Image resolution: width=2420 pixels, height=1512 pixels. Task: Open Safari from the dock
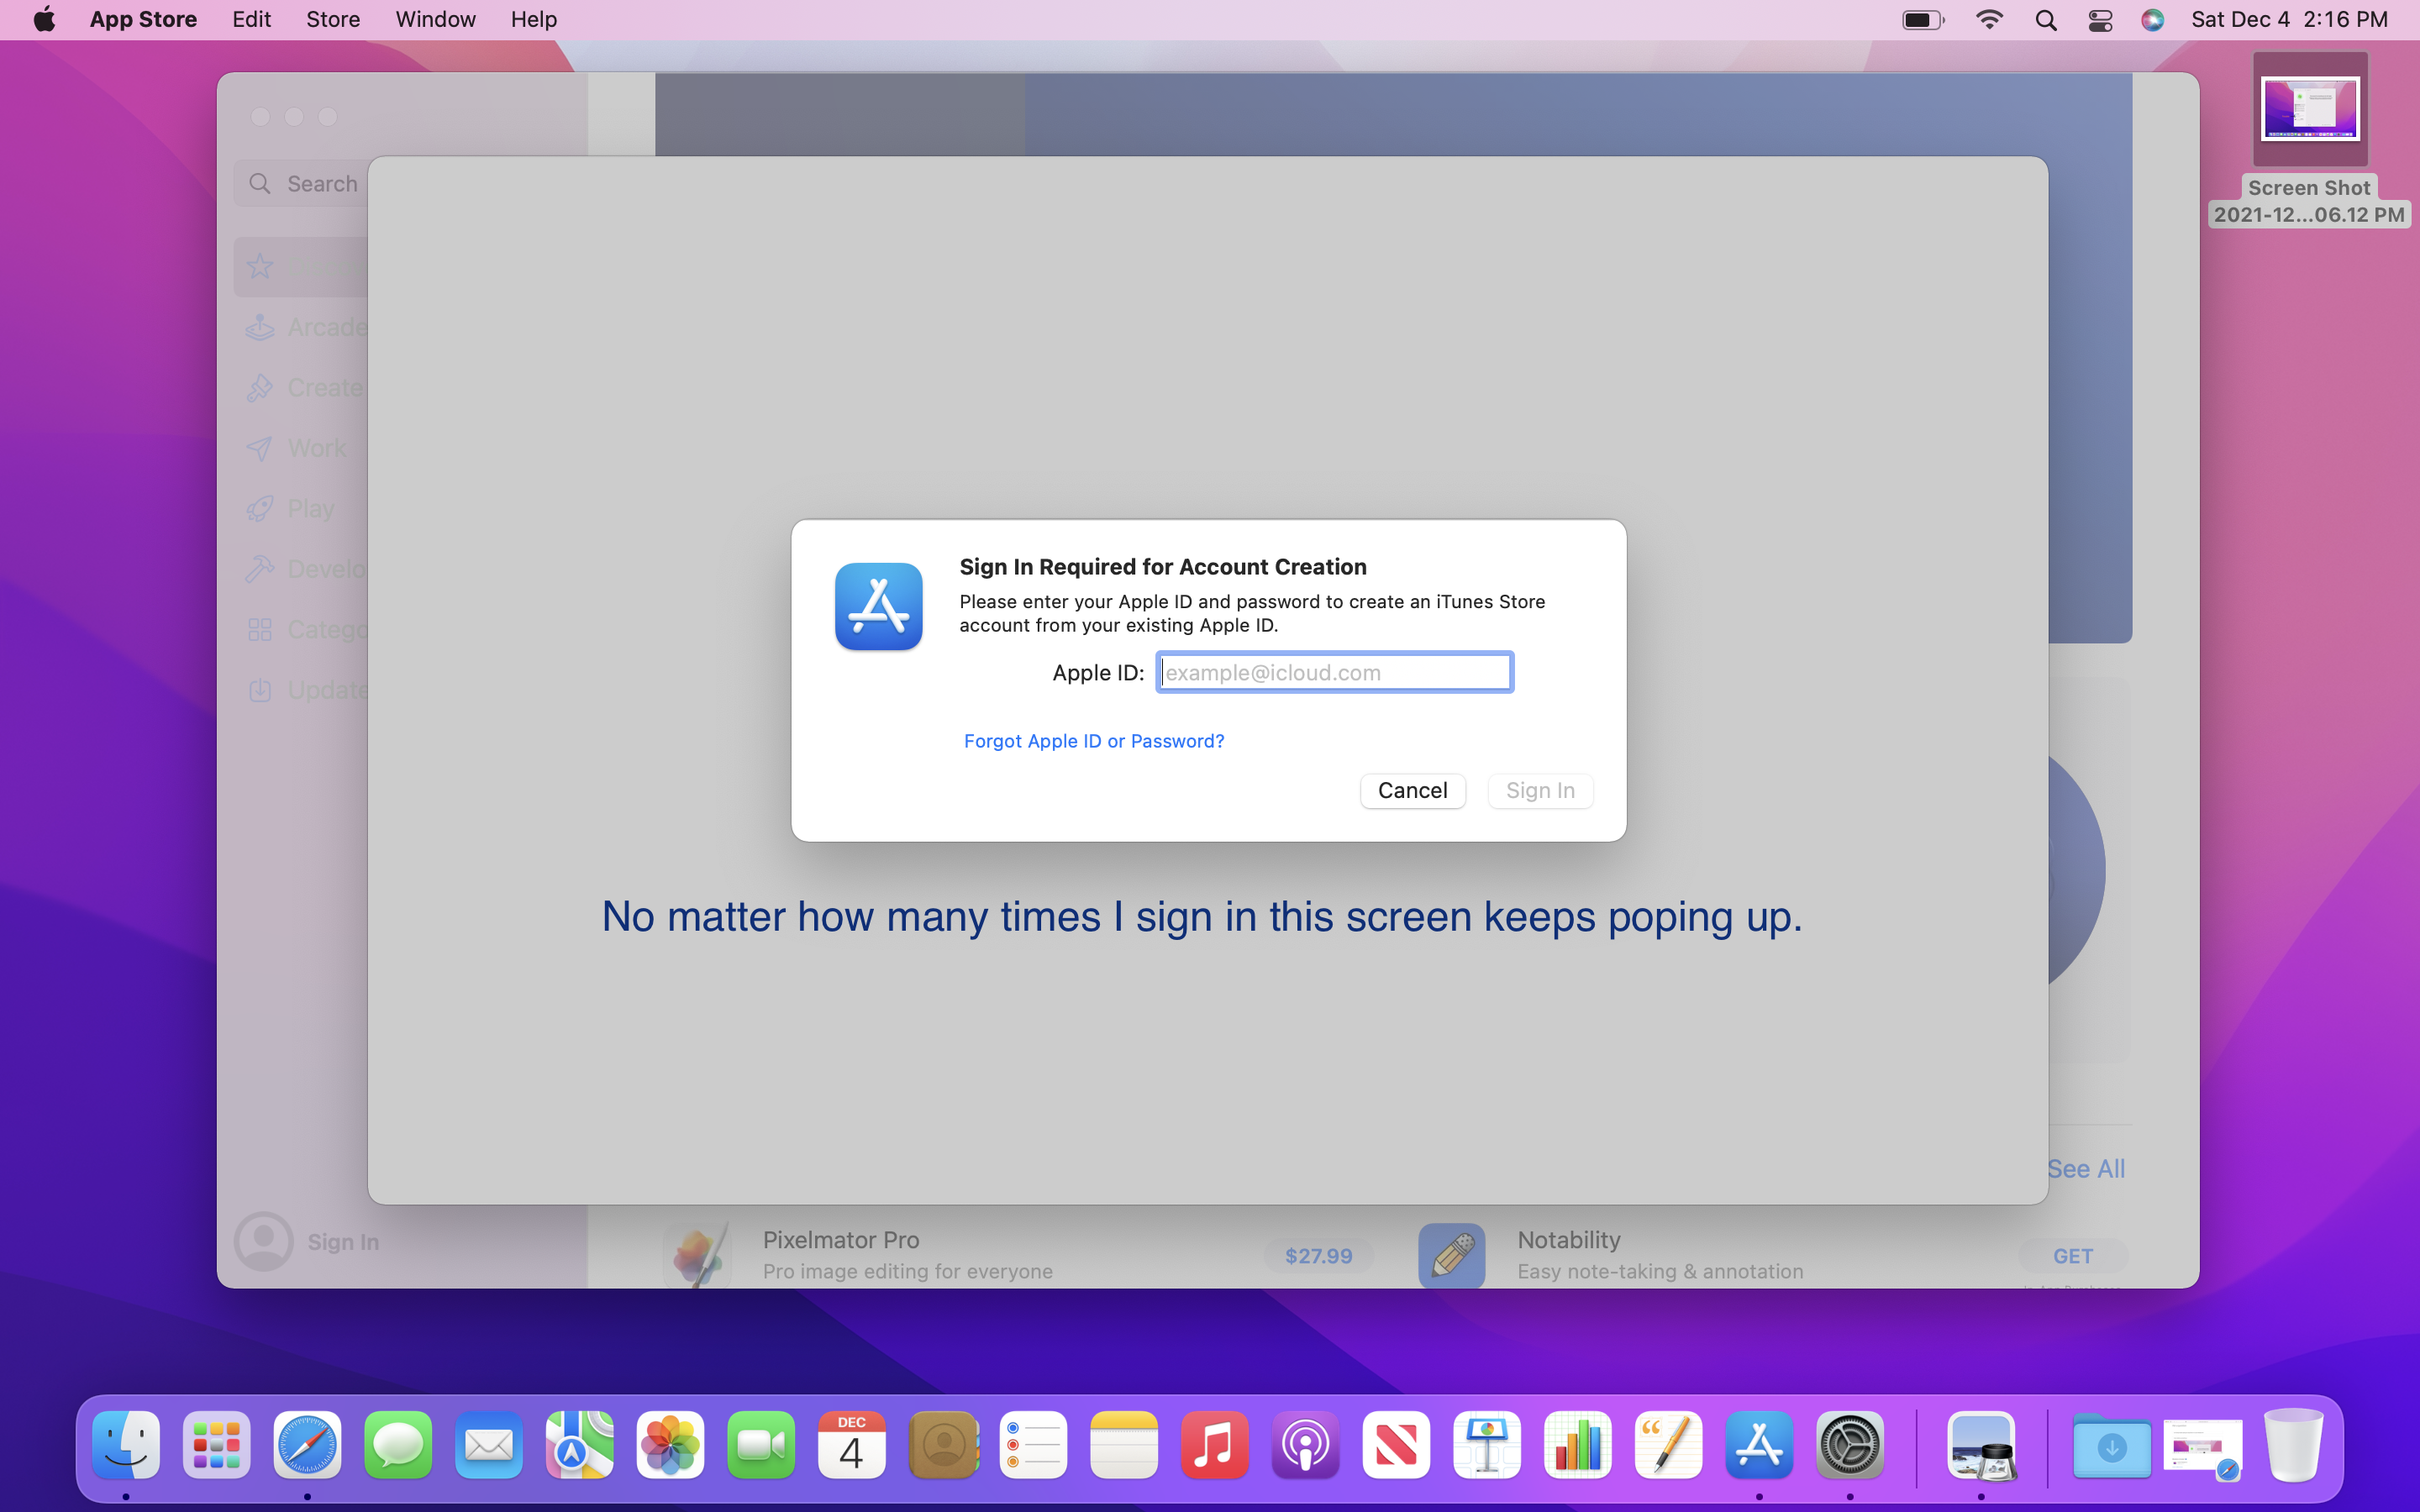point(307,1445)
